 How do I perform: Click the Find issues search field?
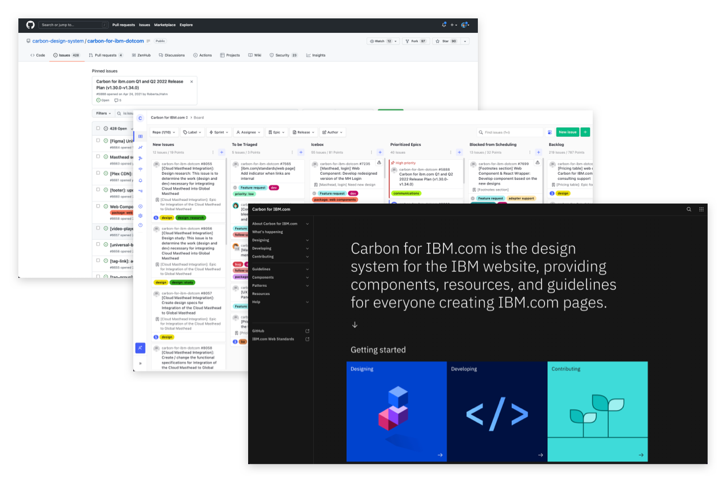(509, 132)
